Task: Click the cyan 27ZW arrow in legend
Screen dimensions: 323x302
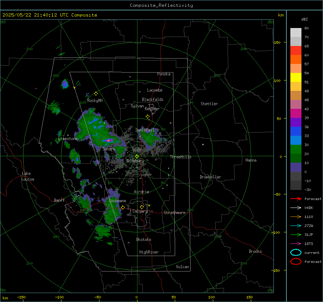Action: 296,226
